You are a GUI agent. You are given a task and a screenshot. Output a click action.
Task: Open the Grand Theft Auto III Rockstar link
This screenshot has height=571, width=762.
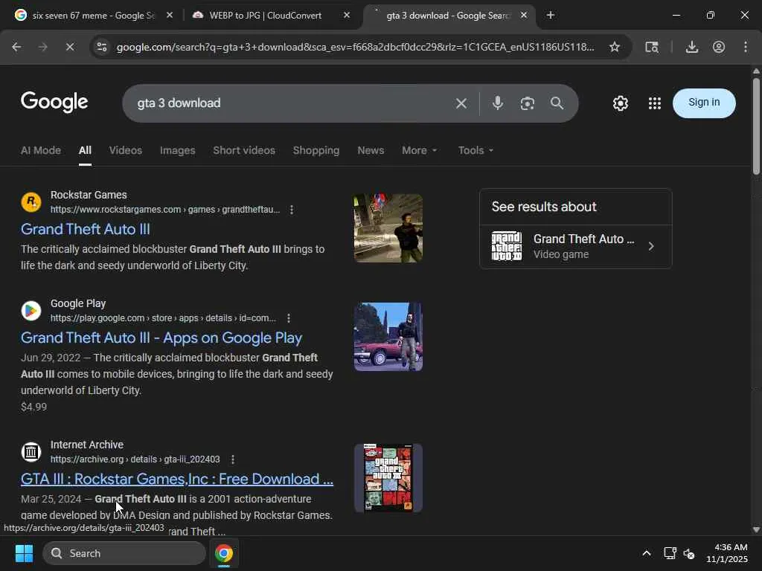86,229
